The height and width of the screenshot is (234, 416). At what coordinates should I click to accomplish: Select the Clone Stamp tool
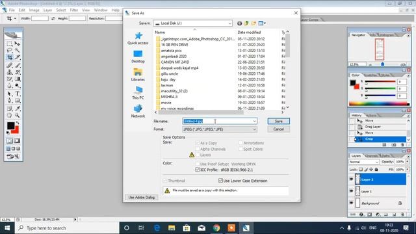click(10, 72)
